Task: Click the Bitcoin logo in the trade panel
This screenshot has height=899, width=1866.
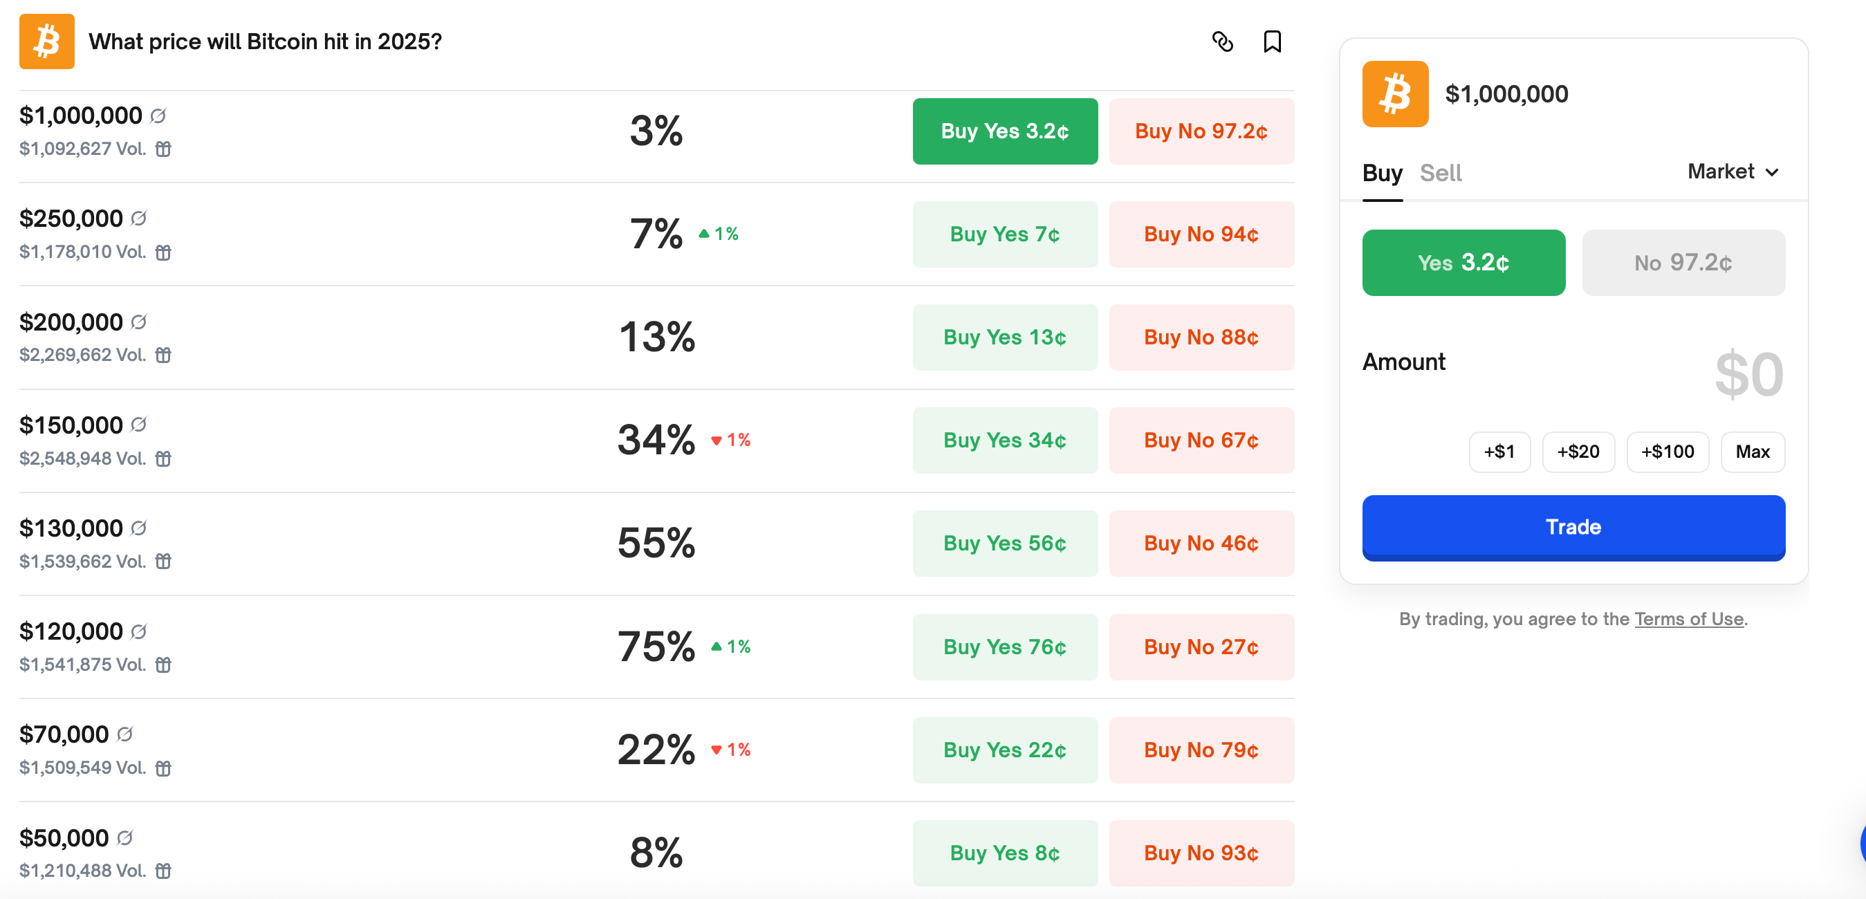Action: click(x=1395, y=94)
